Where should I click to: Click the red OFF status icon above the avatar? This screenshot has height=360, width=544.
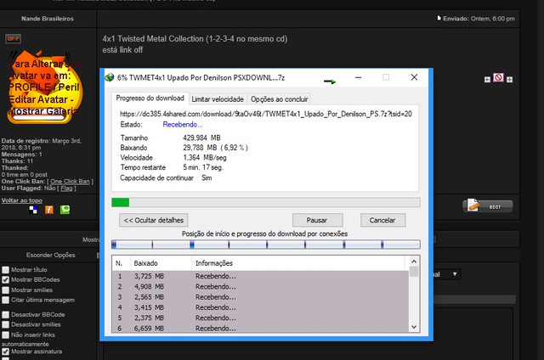[x=14, y=38]
